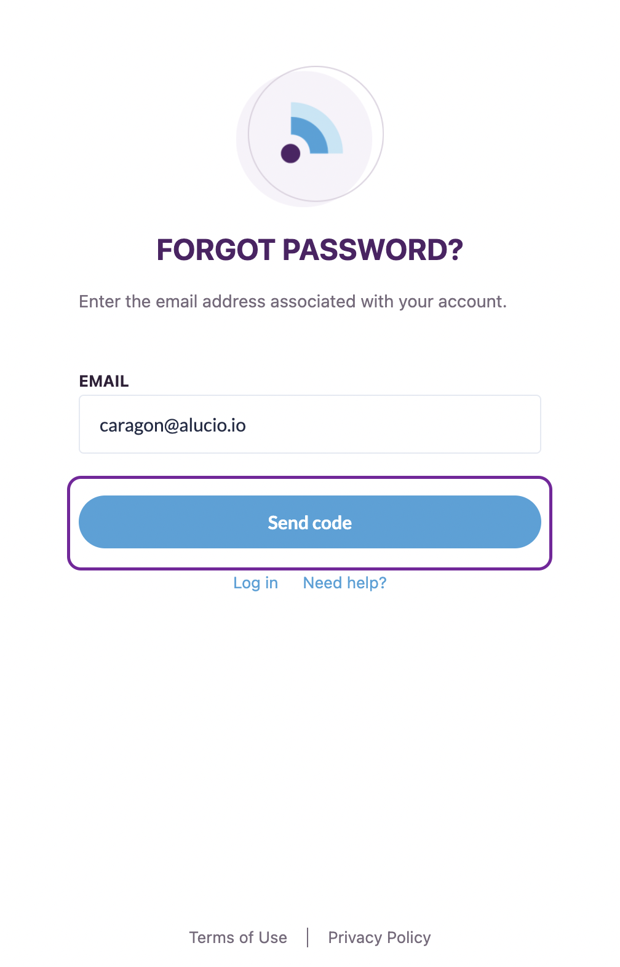Go back via the Log in link
The width and height of the screenshot is (620, 967).
click(x=256, y=583)
